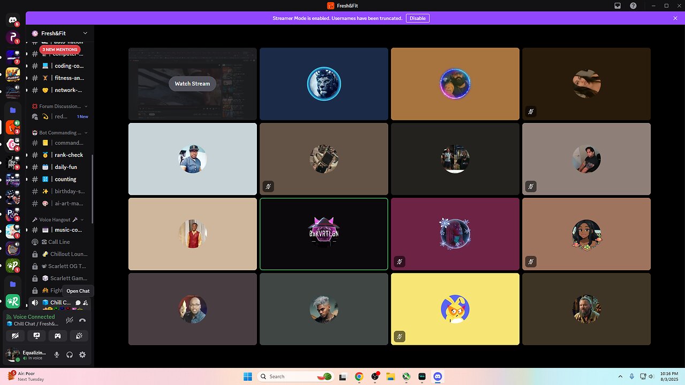Open Discord inbox icon in title bar
Image resolution: width=685 pixels, height=385 pixels.
coord(618,5)
